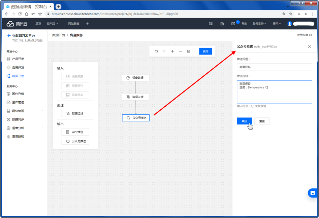Click the browser back arrow
This screenshot has height=218, width=319.
tap(6, 14)
